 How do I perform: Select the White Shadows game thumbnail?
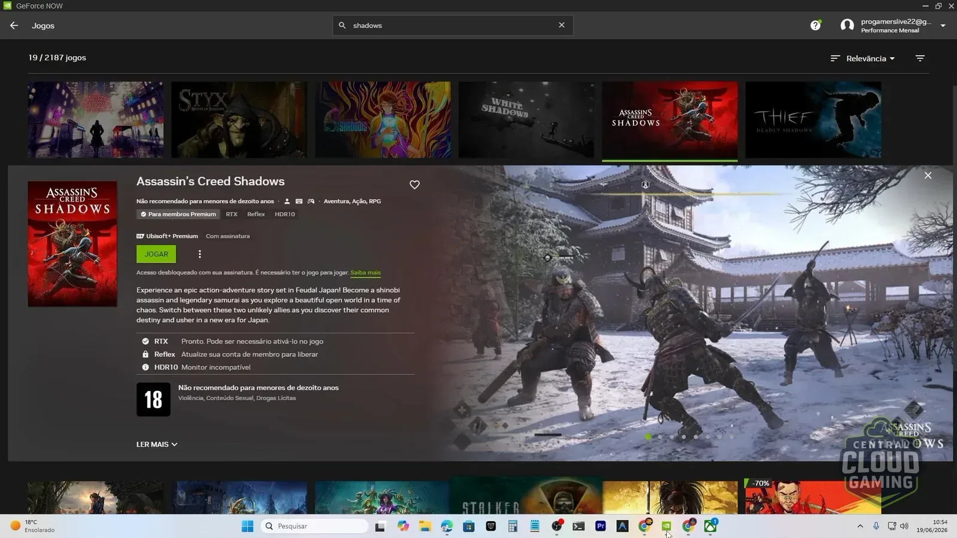(x=526, y=120)
